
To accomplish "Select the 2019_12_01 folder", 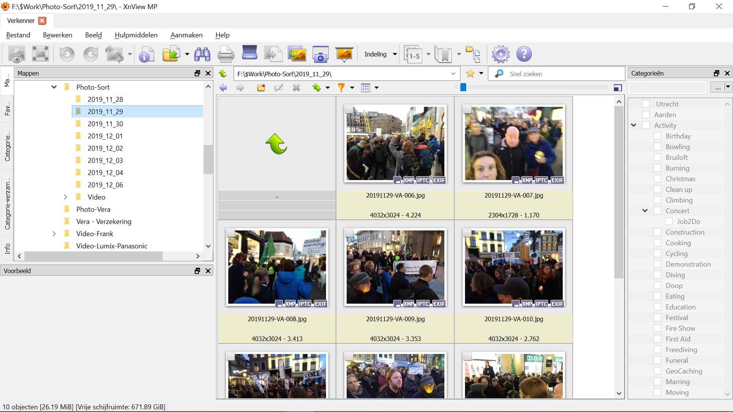I will click(x=105, y=136).
